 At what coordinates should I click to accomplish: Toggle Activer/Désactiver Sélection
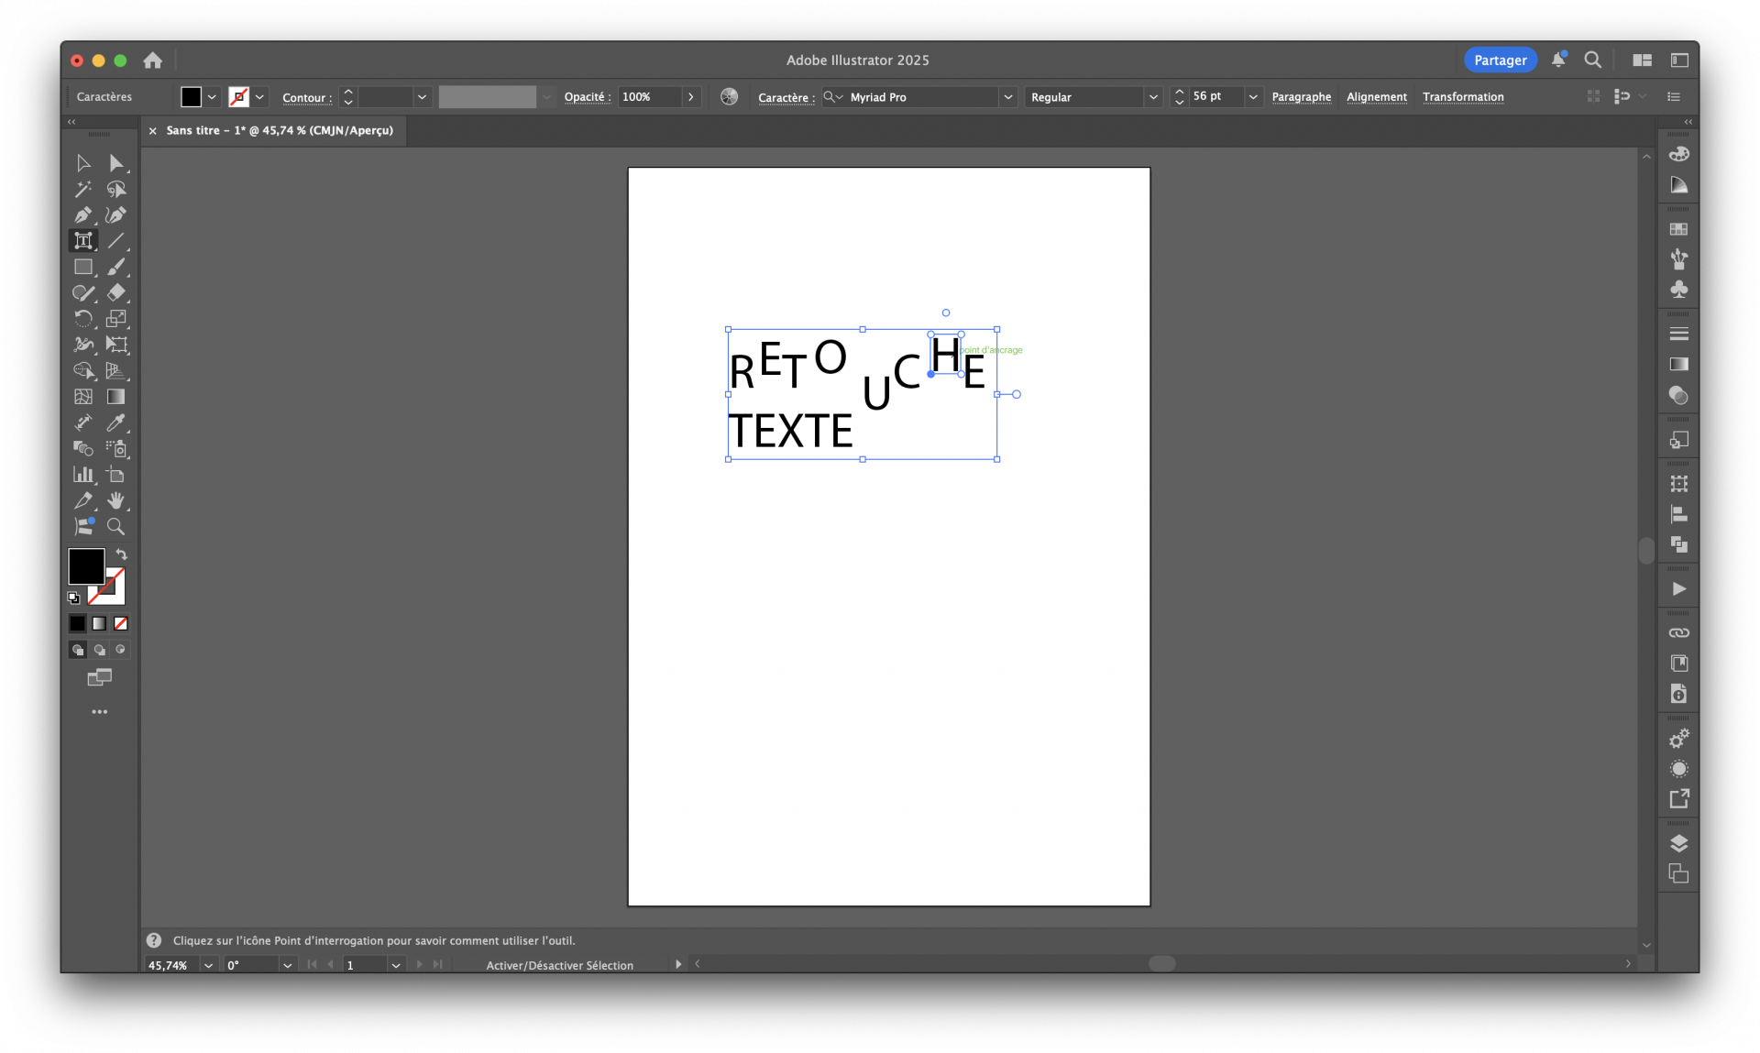[x=559, y=964]
